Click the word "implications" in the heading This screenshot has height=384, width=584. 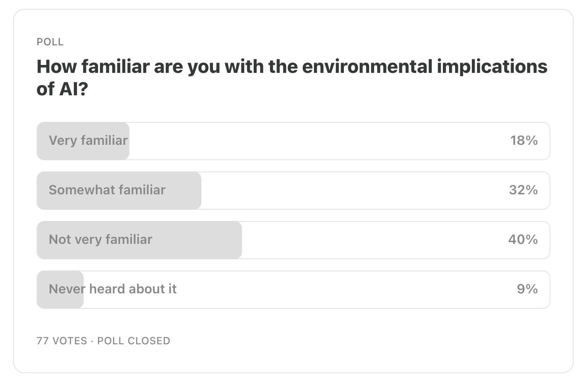pyautogui.click(x=492, y=67)
